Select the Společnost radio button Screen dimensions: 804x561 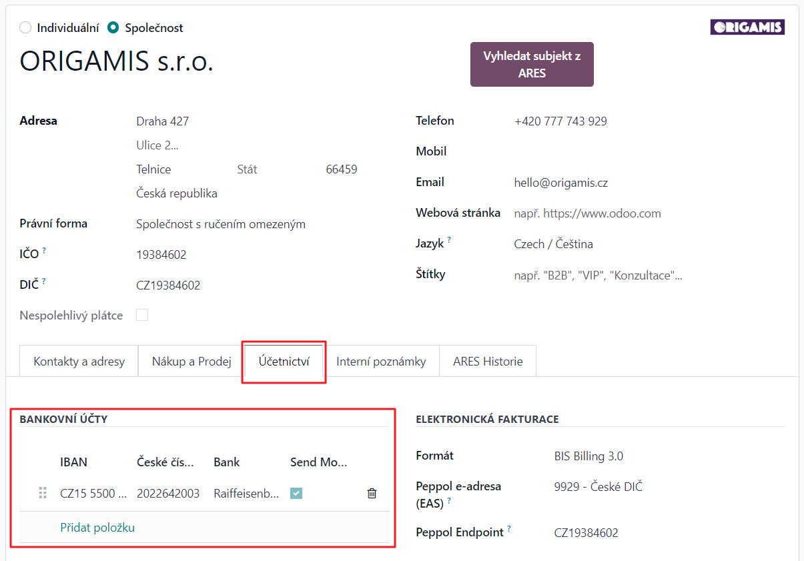[113, 27]
